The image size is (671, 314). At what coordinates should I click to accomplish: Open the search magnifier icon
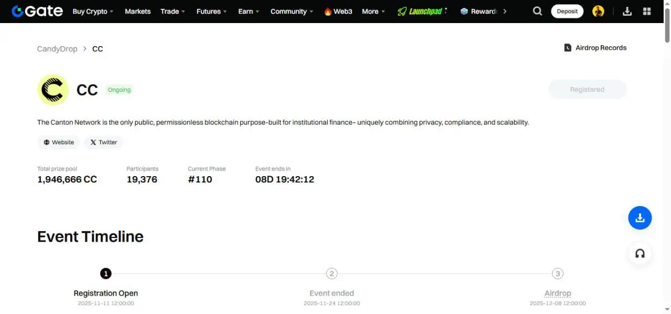pos(537,11)
